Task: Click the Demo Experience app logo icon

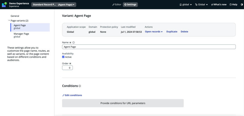Action: [4, 5]
